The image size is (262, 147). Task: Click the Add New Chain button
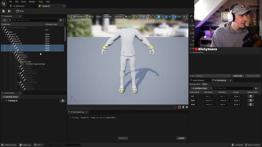pyautogui.click(x=199, y=88)
